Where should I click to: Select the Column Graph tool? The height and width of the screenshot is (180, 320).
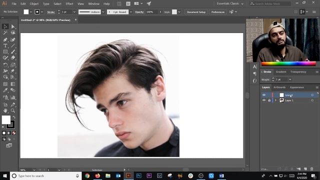pos(13,97)
